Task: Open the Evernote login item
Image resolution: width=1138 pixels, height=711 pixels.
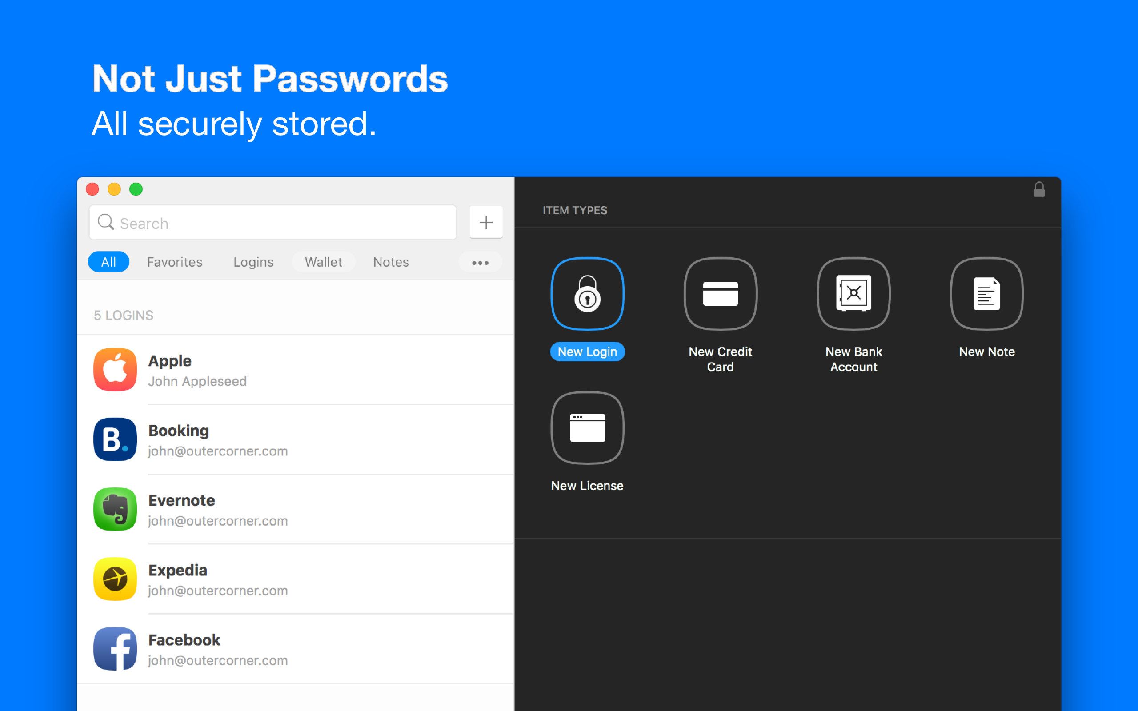Action: point(295,510)
